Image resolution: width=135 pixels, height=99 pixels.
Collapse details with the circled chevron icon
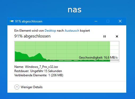click(x=17, y=87)
